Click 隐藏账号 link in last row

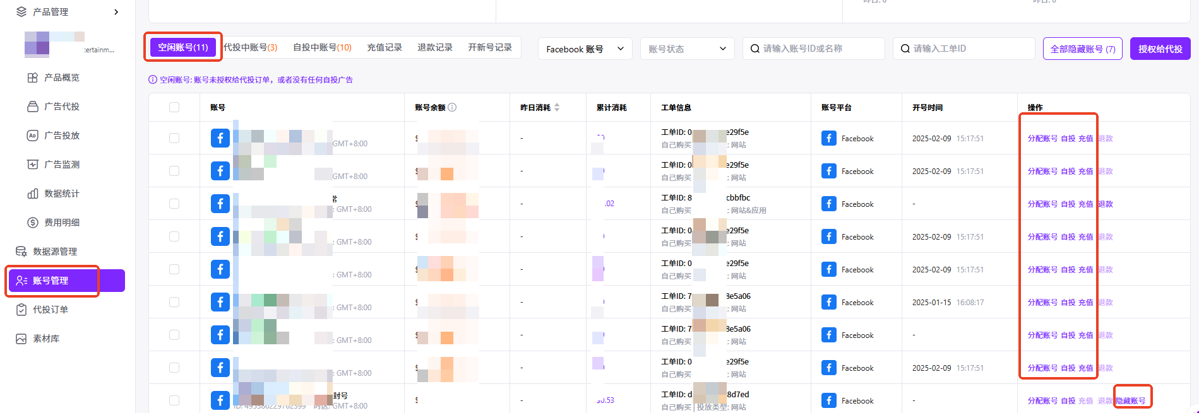point(1131,400)
